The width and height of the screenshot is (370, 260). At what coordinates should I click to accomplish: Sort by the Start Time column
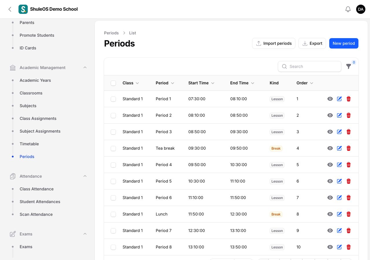[201, 83]
